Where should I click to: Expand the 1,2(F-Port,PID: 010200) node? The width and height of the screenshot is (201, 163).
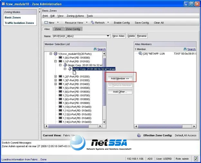55,77
